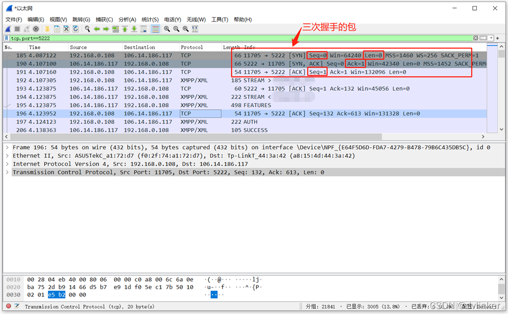This screenshot has width=508, height=314.
Task: Click the tcp.port==5222 filter field
Action: tap(201, 38)
